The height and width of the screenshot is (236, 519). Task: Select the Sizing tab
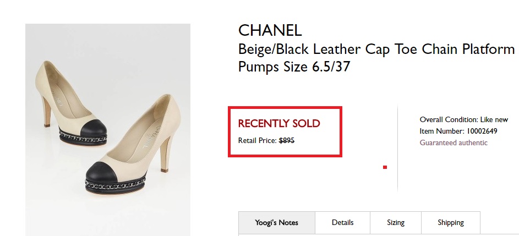pyautogui.click(x=395, y=223)
